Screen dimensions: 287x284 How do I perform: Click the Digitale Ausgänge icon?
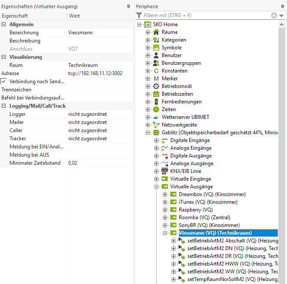click(165, 156)
